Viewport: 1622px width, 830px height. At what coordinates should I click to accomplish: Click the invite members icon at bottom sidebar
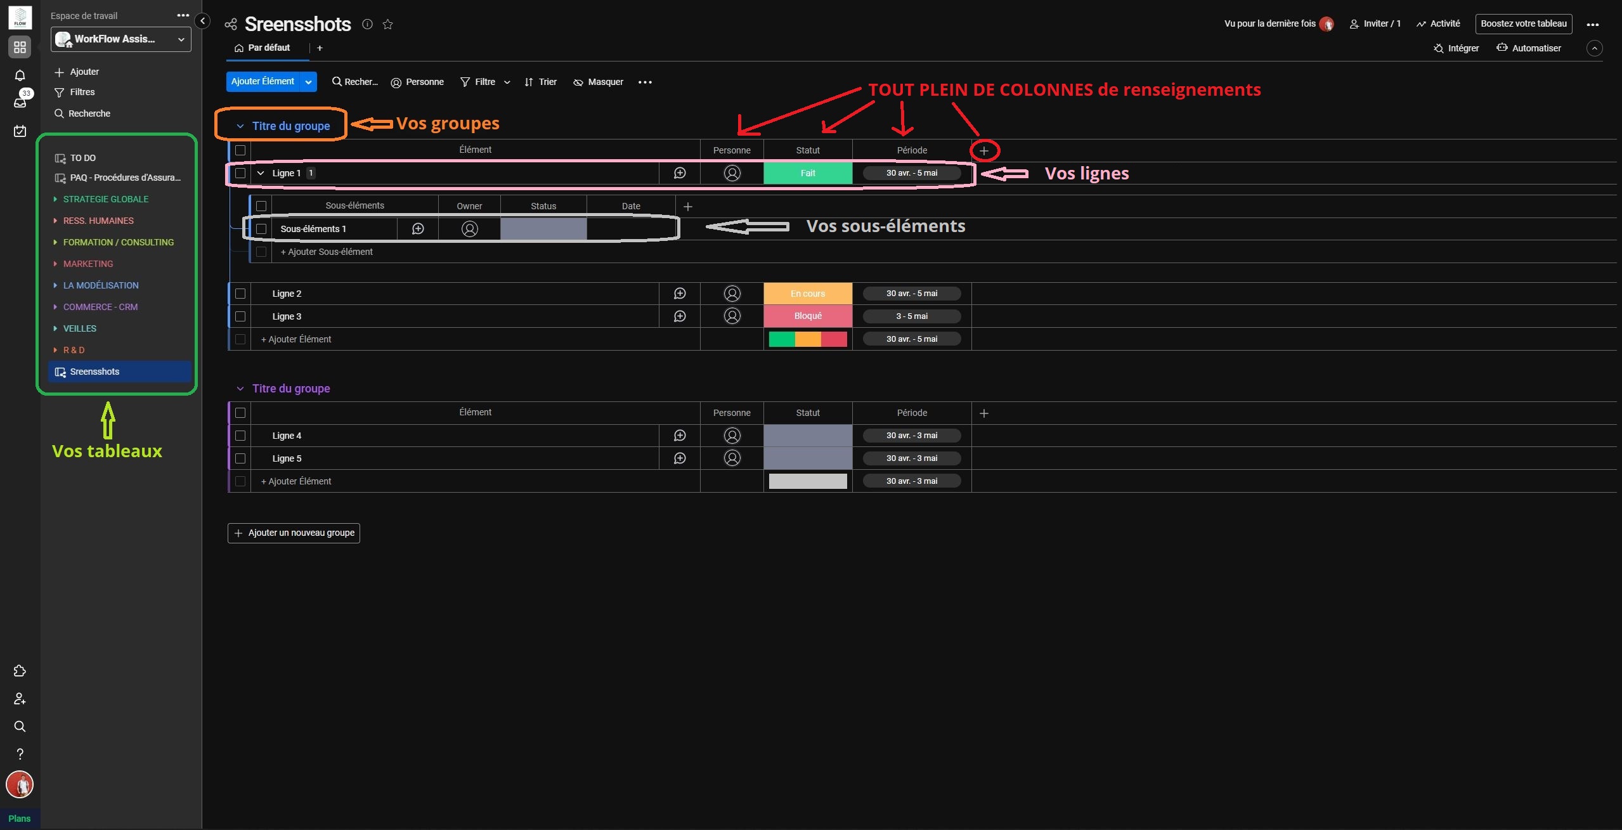pos(19,699)
